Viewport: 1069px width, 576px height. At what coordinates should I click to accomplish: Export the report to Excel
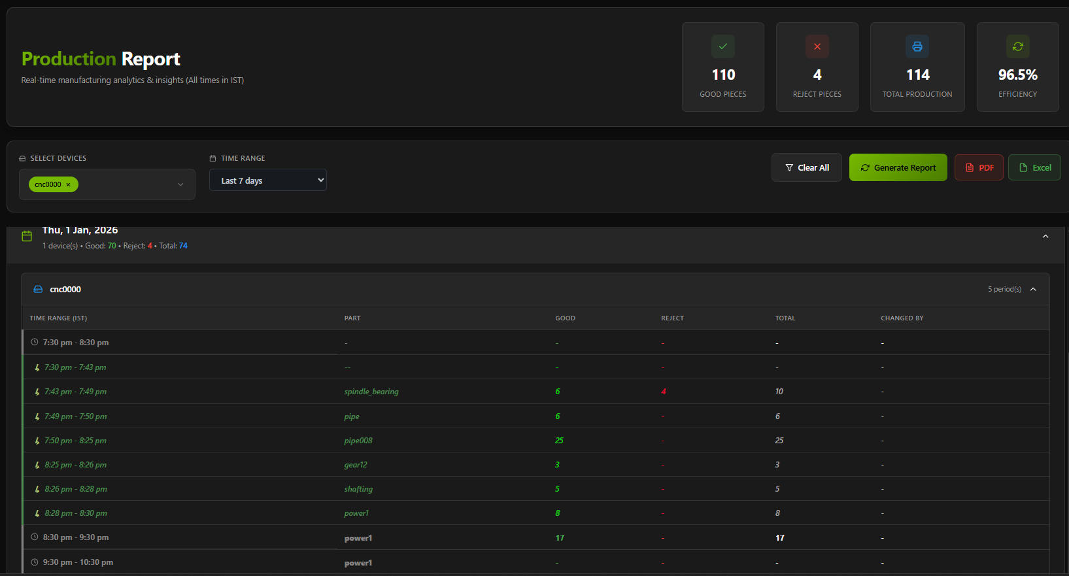[x=1034, y=167]
